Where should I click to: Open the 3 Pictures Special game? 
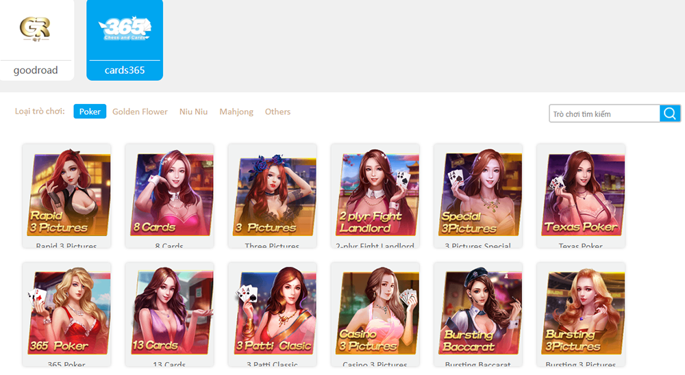pos(478,196)
